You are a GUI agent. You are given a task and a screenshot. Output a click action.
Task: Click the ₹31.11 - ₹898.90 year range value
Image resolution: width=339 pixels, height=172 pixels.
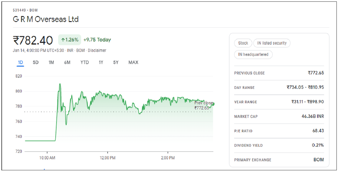click(308, 102)
